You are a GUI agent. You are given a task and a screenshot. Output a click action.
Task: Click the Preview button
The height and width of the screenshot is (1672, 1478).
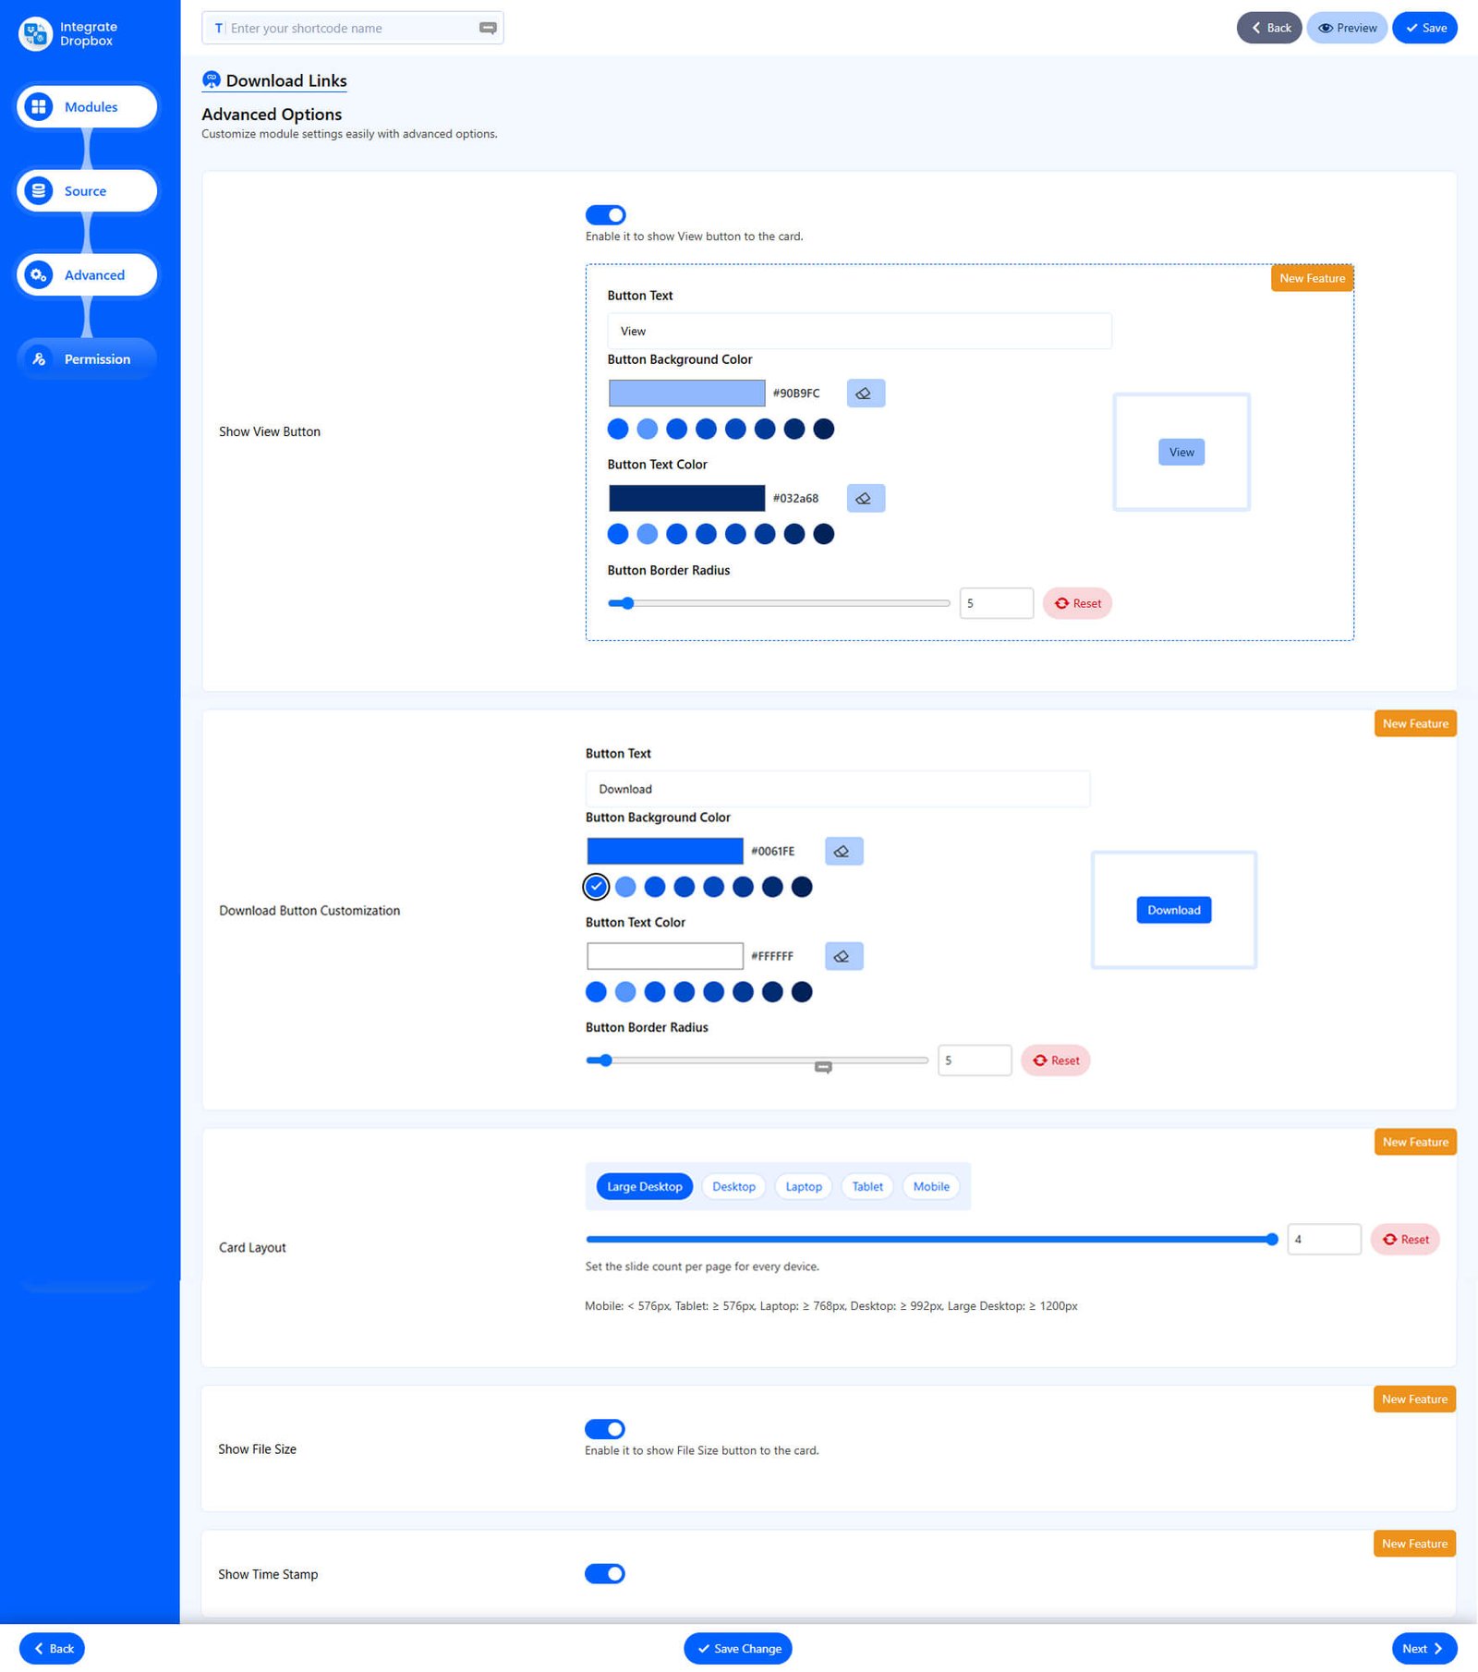1347,28
